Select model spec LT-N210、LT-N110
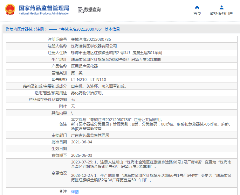 pos(88,79)
